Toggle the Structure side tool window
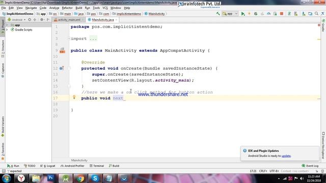This screenshot has width=326, height=183. point(3,49)
